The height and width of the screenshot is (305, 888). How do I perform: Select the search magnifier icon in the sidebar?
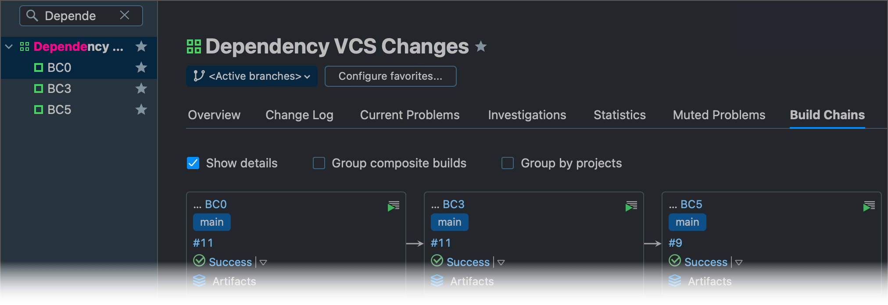(32, 16)
